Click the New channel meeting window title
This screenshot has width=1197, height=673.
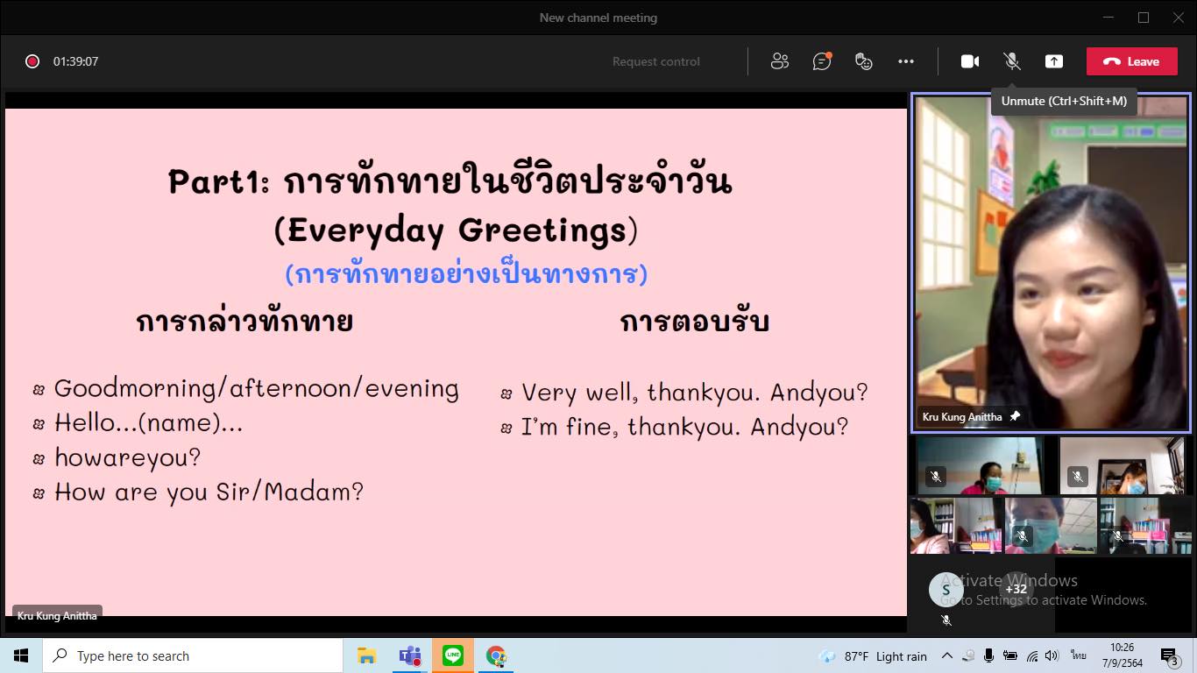tap(598, 18)
